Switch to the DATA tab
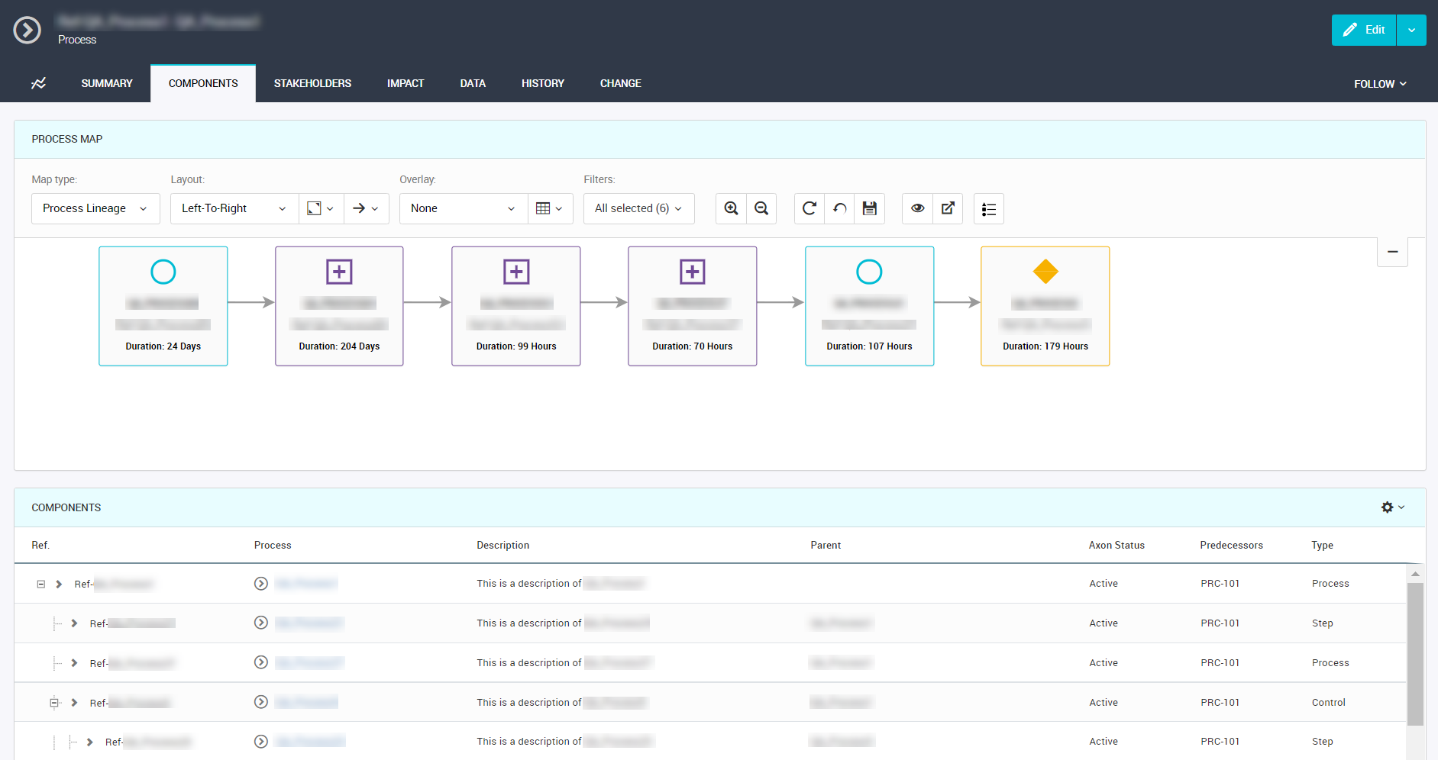This screenshot has height=760, width=1438. pyautogui.click(x=473, y=83)
